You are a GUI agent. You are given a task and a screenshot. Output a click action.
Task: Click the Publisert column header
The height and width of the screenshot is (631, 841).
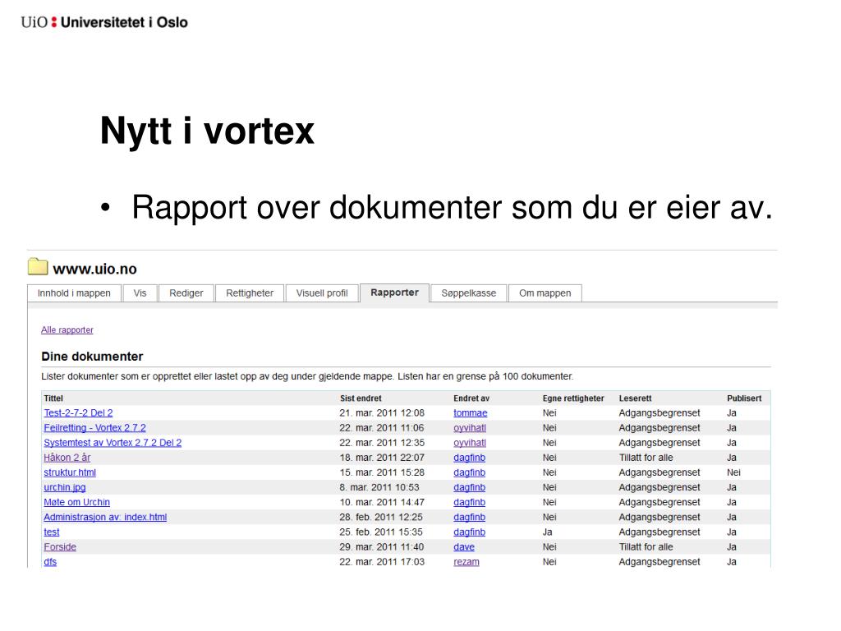click(x=744, y=398)
